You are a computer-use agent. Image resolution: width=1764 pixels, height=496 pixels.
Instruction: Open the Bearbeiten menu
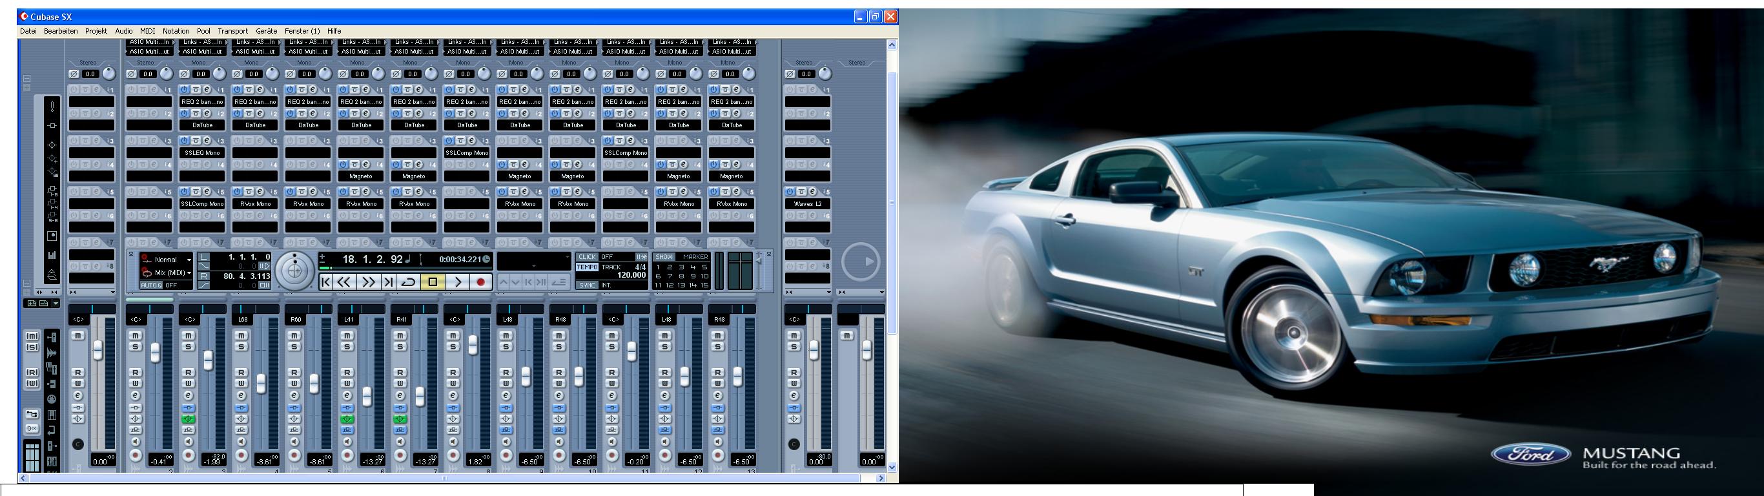click(61, 31)
